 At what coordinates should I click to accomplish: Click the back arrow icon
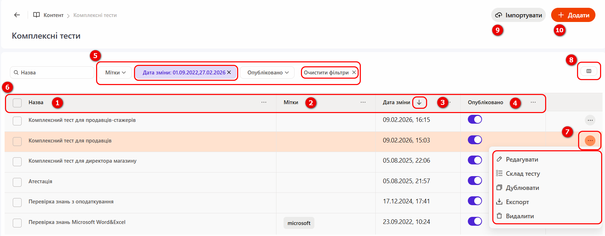pos(17,15)
